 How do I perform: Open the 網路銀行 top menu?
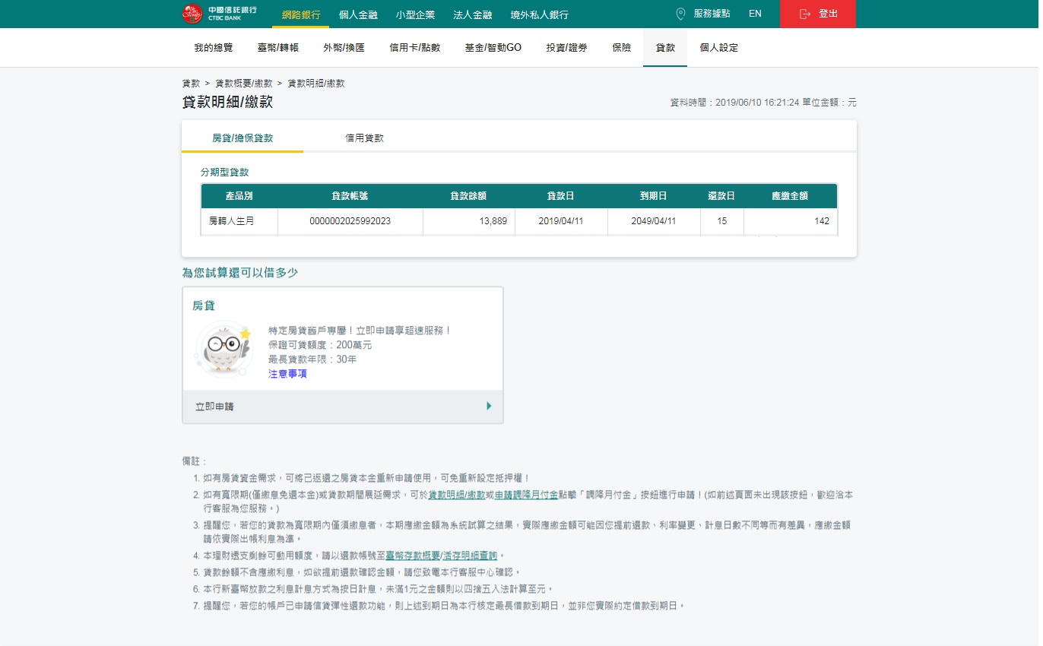(x=301, y=14)
